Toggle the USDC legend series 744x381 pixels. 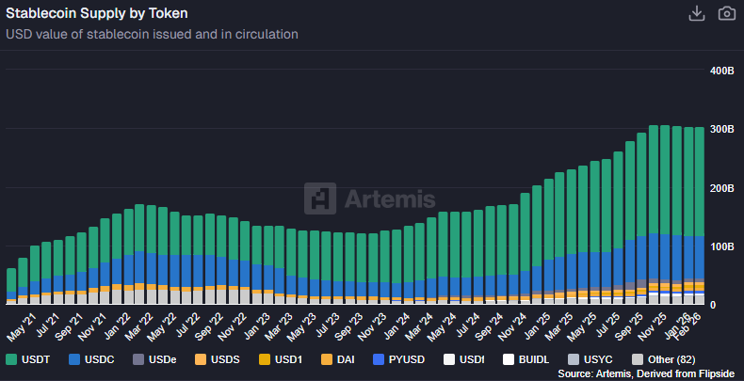pos(93,359)
